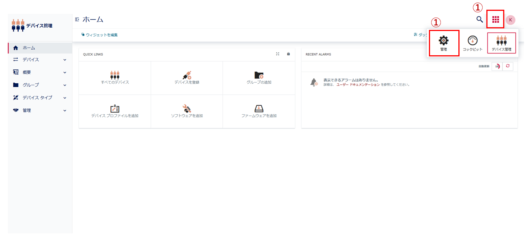Select the 管理 gear application
This screenshot has height=242, width=527.
tap(443, 43)
